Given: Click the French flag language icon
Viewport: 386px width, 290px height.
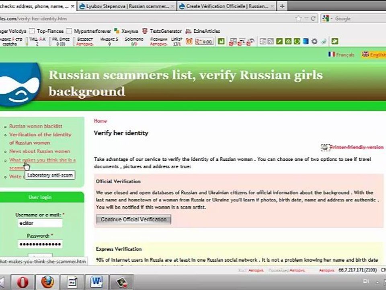Looking at the screenshot, I should [x=332, y=54].
